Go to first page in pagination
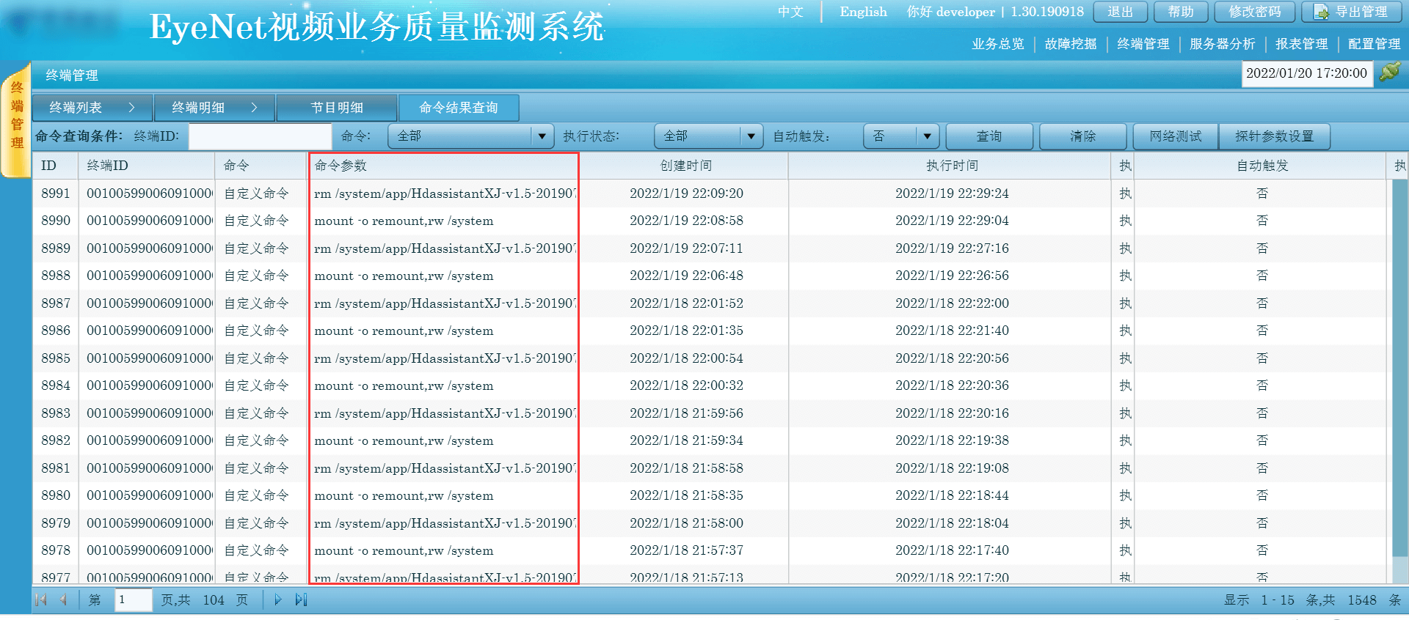 point(41,600)
